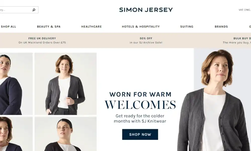Open the Healthcare menu
Image resolution: width=251 pixels, height=151 pixels.
(91, 27)
